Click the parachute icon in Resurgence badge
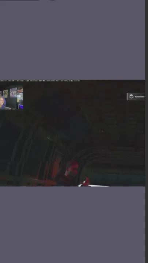This screenshot has width=148, height=263. click(131, 96)
